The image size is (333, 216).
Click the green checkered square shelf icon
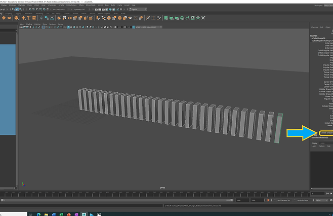[193, 18]
